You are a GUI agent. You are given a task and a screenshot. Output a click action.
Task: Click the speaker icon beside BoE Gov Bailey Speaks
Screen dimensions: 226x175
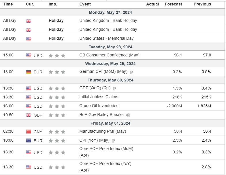pyautogui.click(x=128, y=115)
